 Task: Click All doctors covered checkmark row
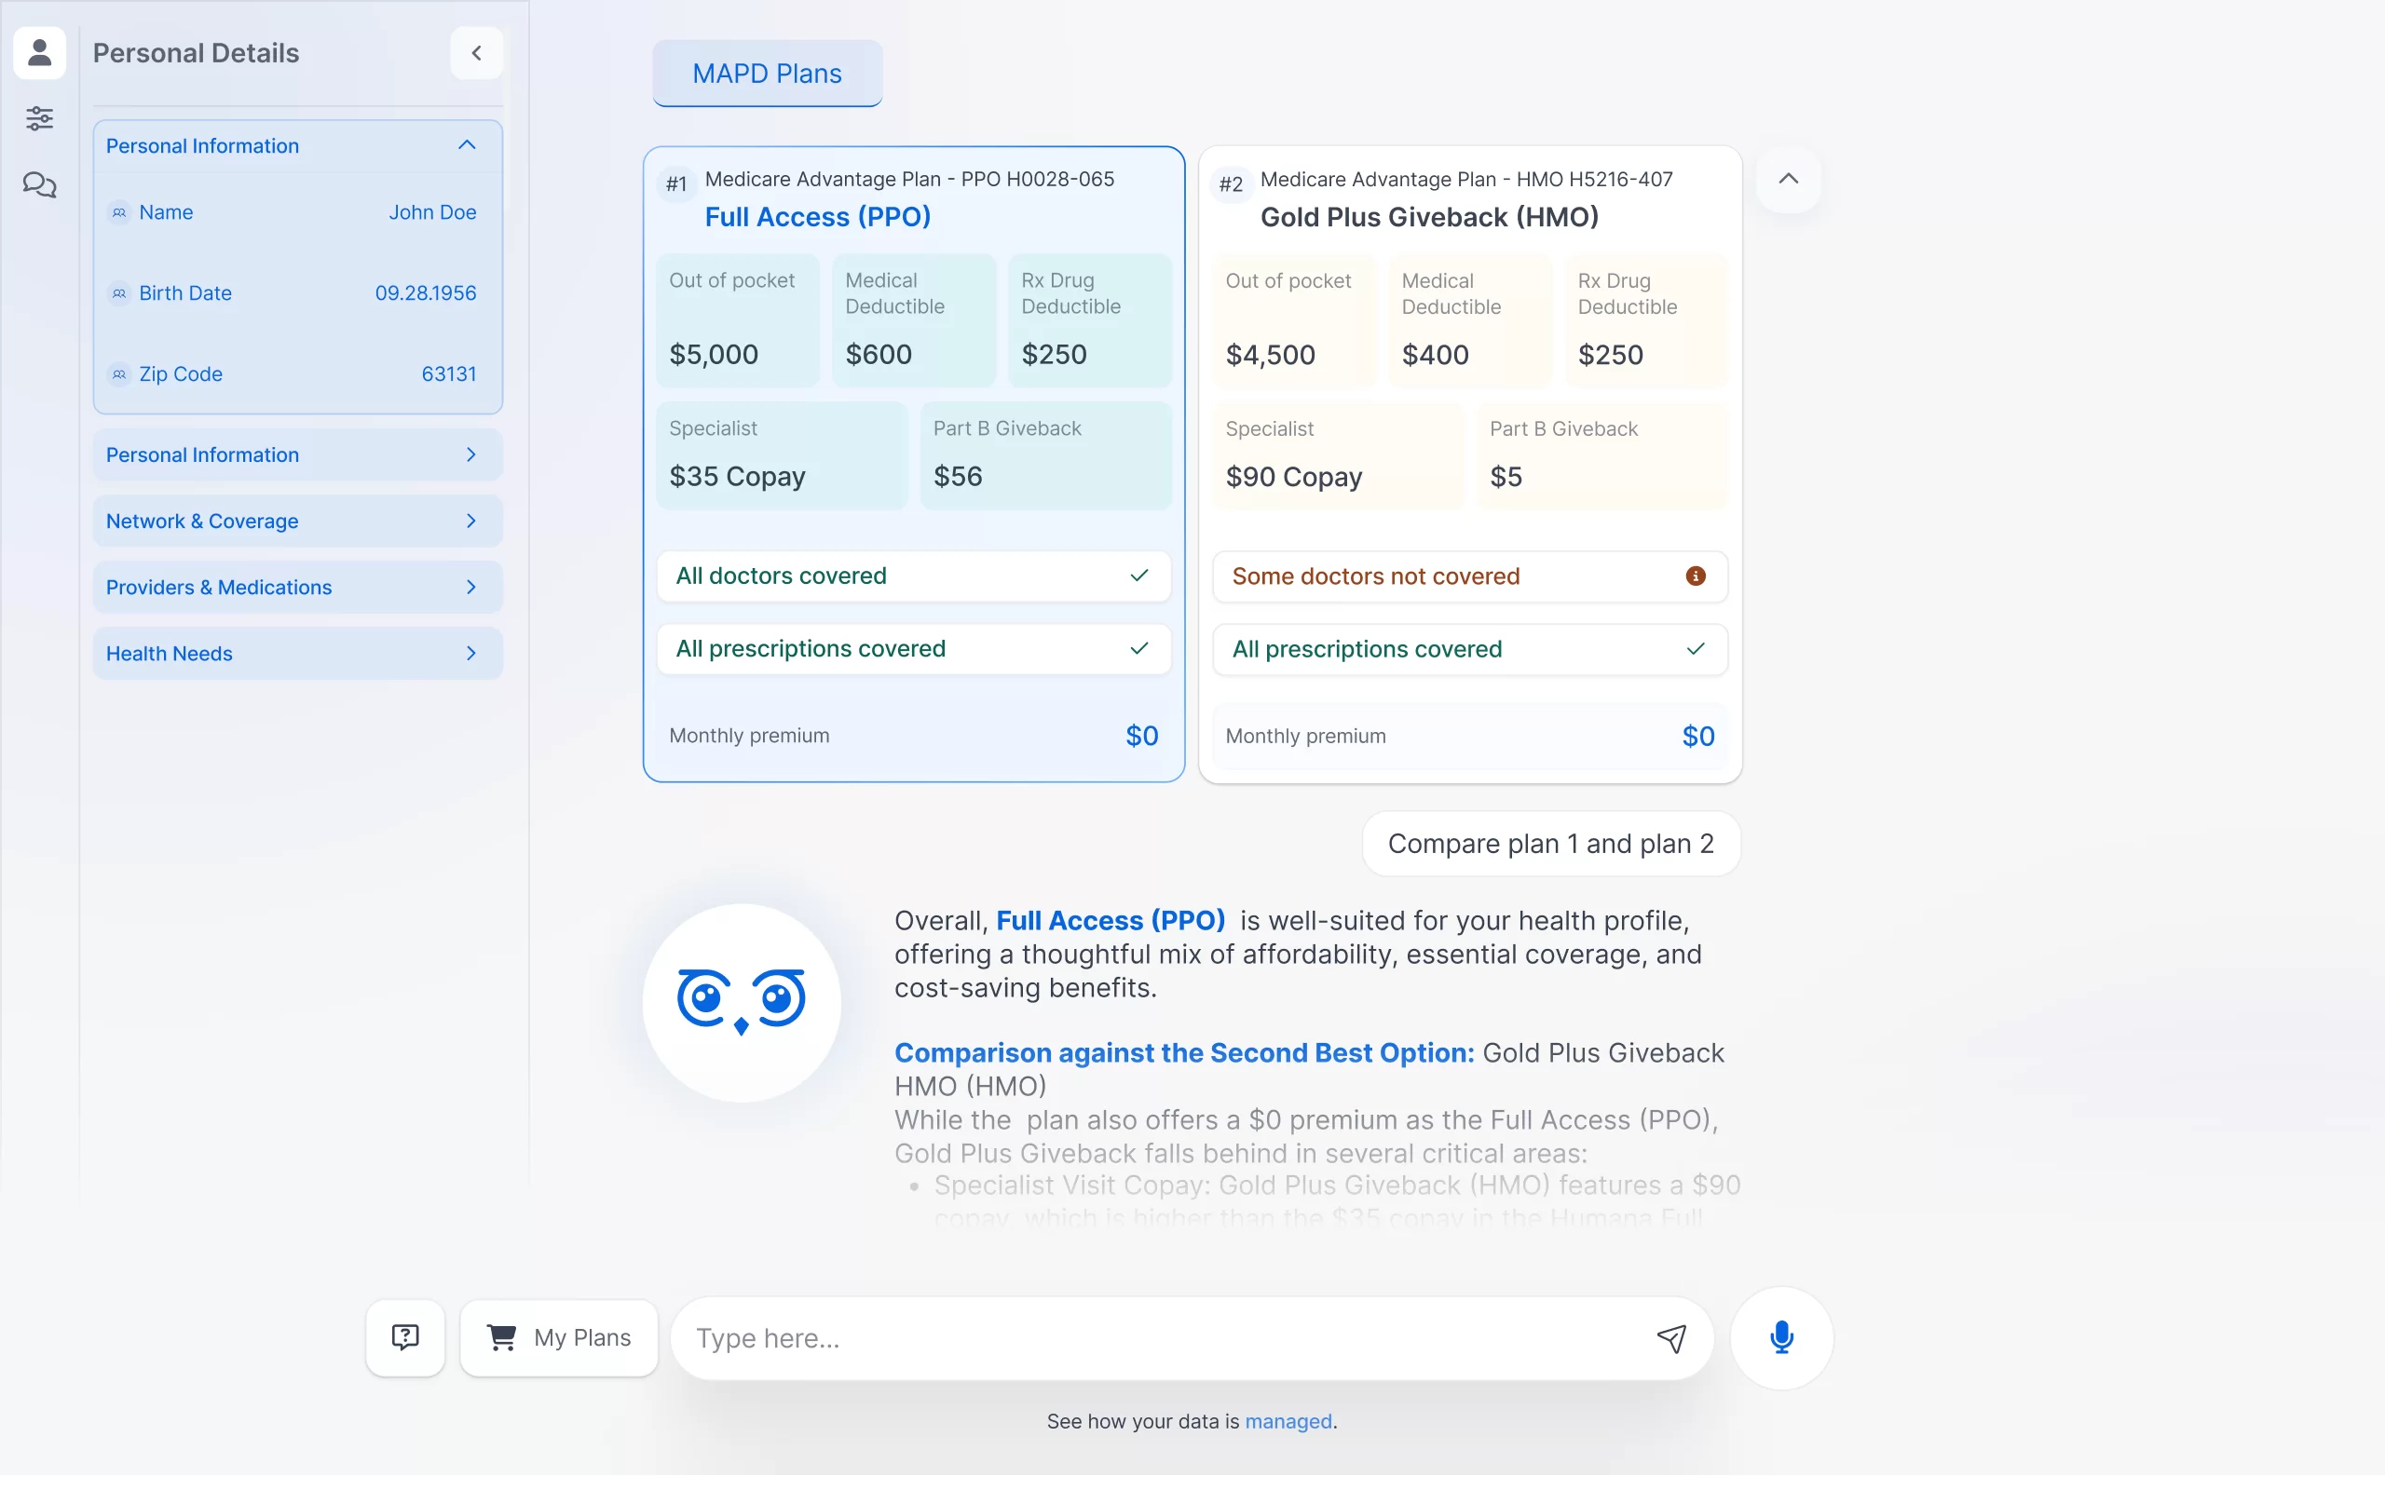[913, 576]
